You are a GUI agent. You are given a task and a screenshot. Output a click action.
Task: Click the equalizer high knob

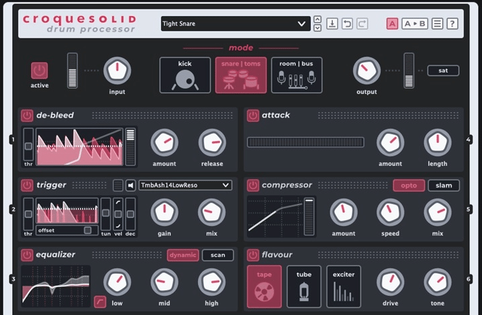[211, 282]
